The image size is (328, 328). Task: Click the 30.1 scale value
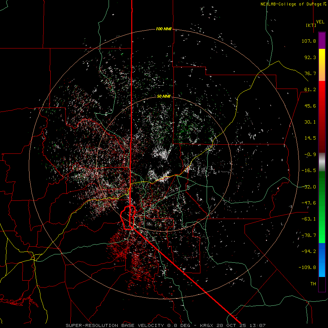point(310,122)
